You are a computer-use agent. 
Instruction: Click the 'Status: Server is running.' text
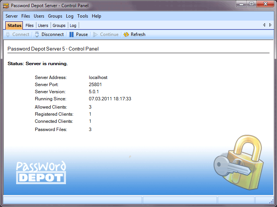[37, 64]
